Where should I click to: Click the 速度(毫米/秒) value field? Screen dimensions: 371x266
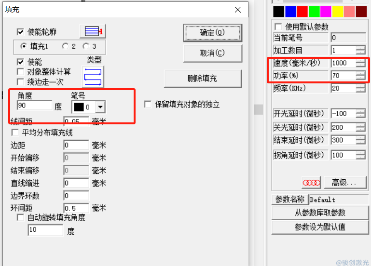[x=344, y=63]
